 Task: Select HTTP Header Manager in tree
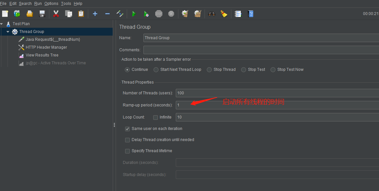(46, 47)
